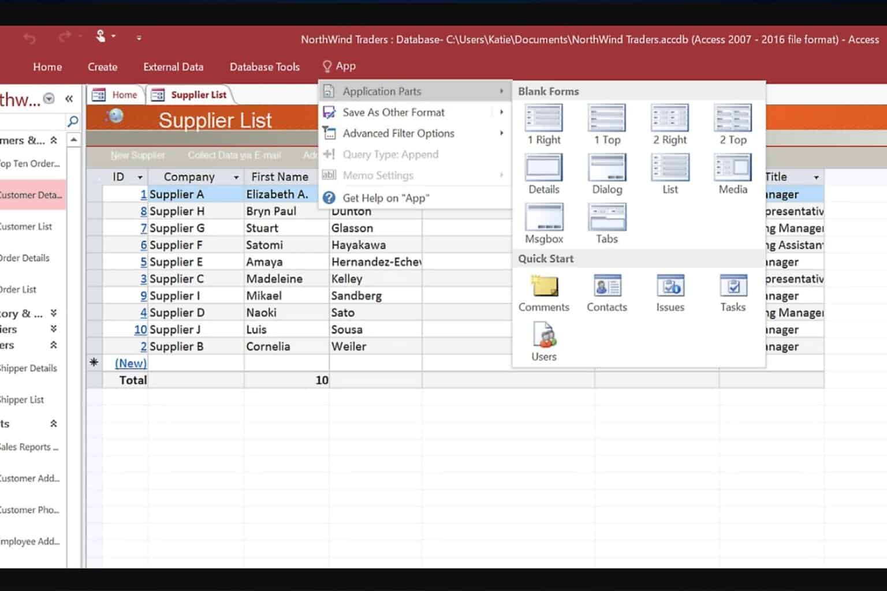Open the External Data ribbon tab
887x591 pixels.
click(x=173, y=67)
